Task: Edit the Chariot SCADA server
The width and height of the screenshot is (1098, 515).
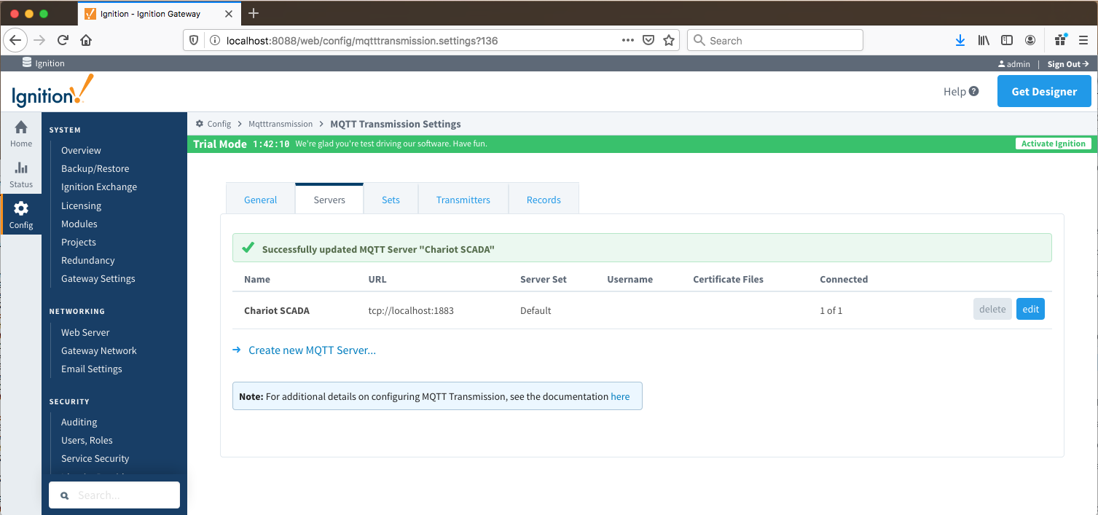Action: click(1030, 310)
